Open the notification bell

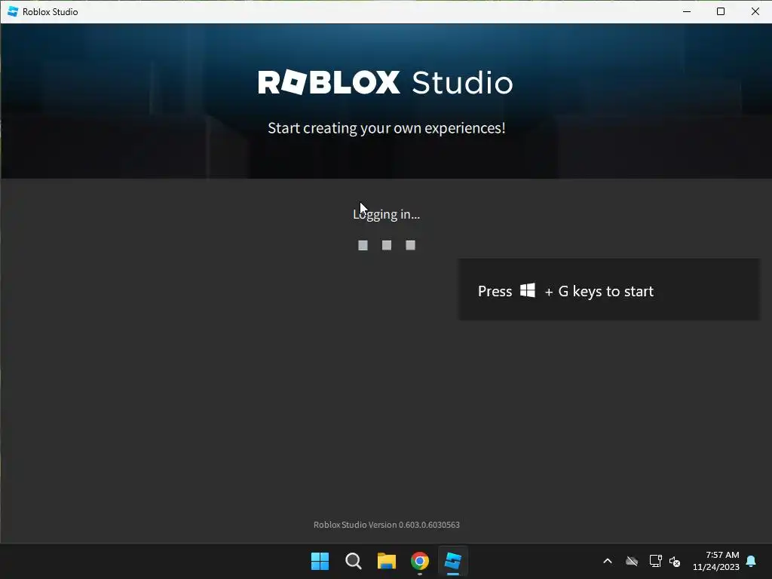tap(752, 561)
